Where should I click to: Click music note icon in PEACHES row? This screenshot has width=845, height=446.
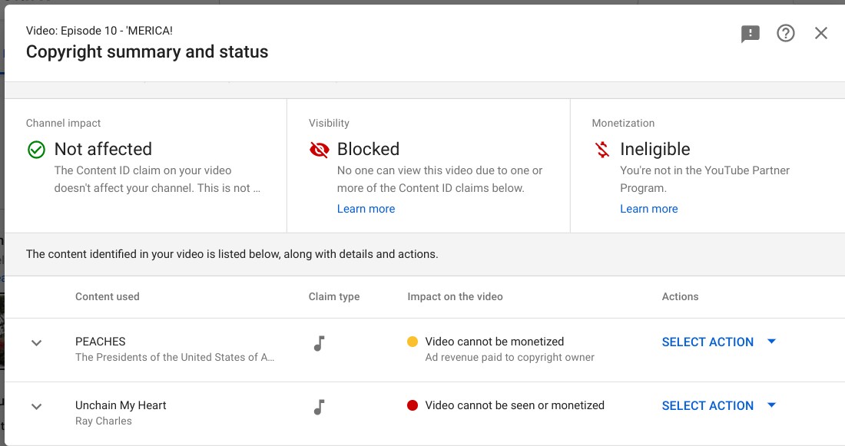coord(319,342)
